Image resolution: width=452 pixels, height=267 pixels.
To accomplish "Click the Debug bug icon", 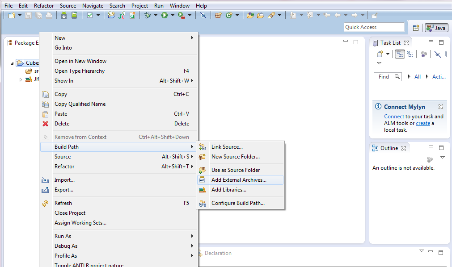I will (x=148, y=15).
